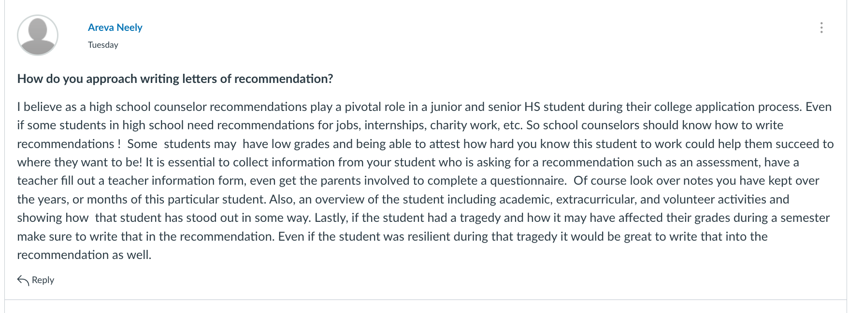Open Areva Neely's profile link
The width and height of the screenshot is (849, 313).
tap(115, 27)
